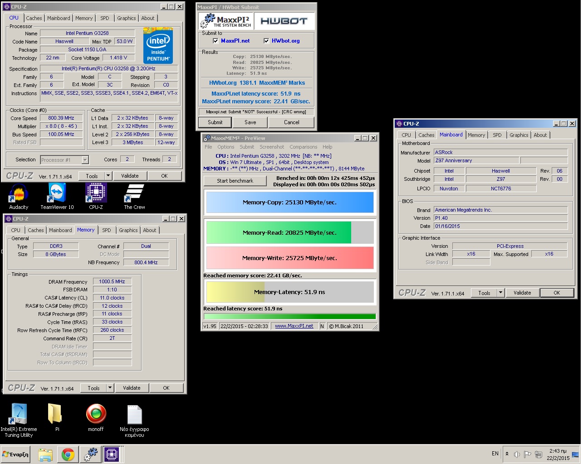Viewport: 588px width, 464px height.
Task: Click the MaxxPI.net link label in Submit dialog
Action: (235, 41)
